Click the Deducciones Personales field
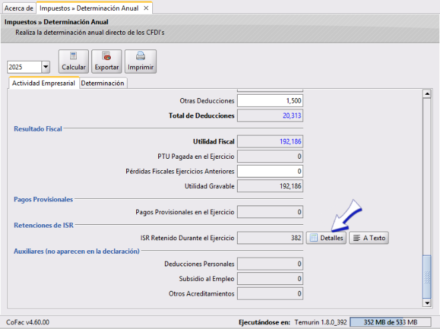Image resolution: width=440 pixels, height=329 pixels. (270, 264)
